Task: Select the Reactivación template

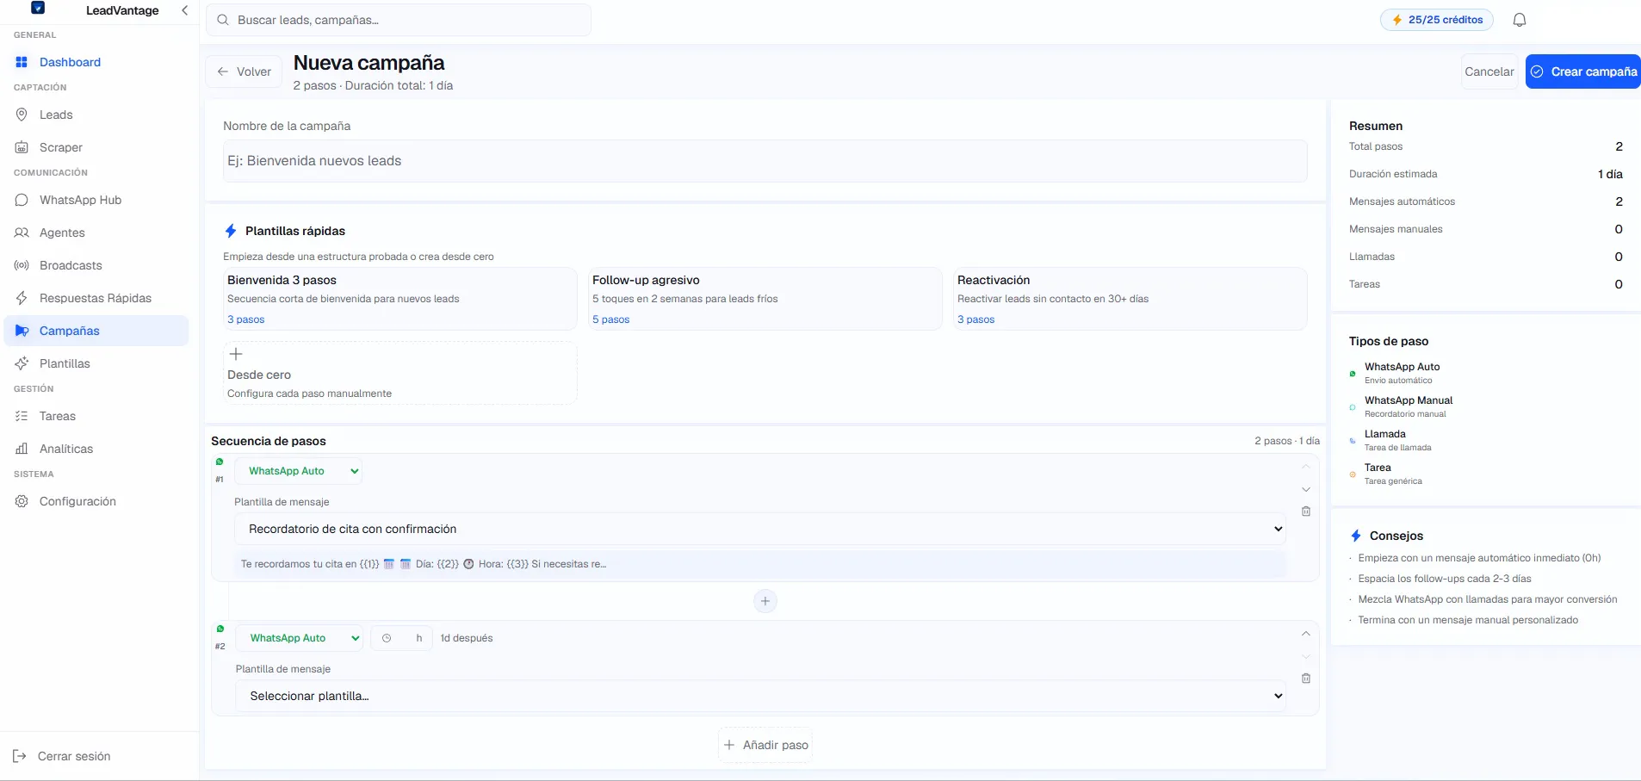Action: [1130, 299]
